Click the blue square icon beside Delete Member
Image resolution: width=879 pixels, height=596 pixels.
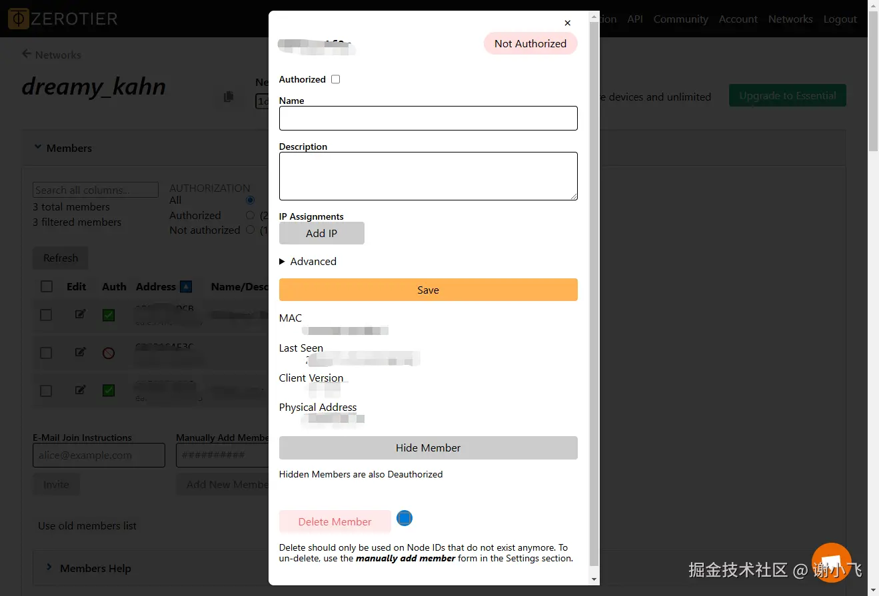405,518
